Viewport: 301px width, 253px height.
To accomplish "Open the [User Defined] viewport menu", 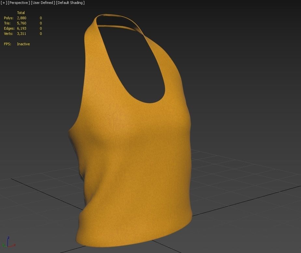I will point(43,3).
